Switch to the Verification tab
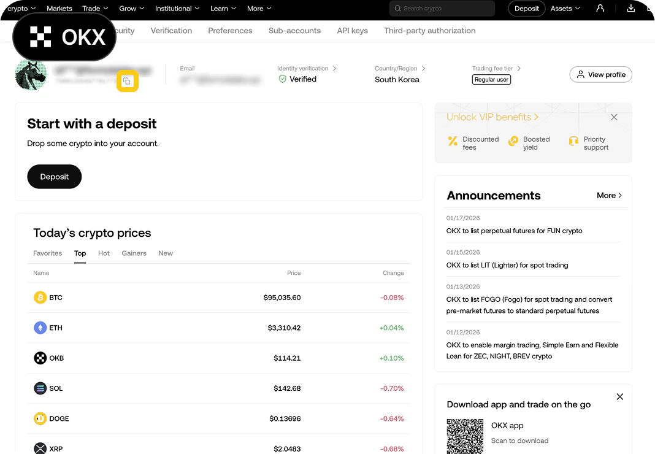Viewport: 655px width, 454px height. click(x=171, y=31)
